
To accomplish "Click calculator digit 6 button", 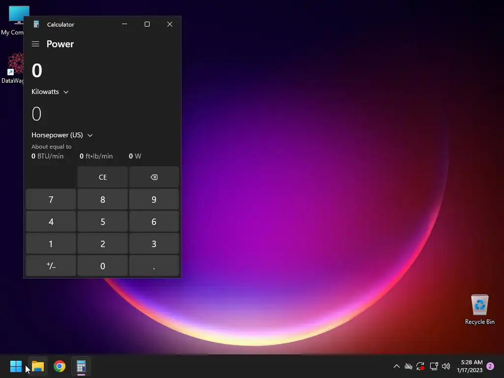I will [x=154, y=221].
